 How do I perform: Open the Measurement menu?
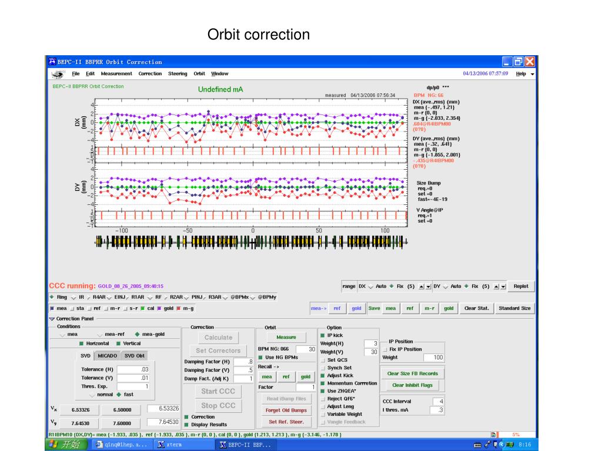[116, 73]
